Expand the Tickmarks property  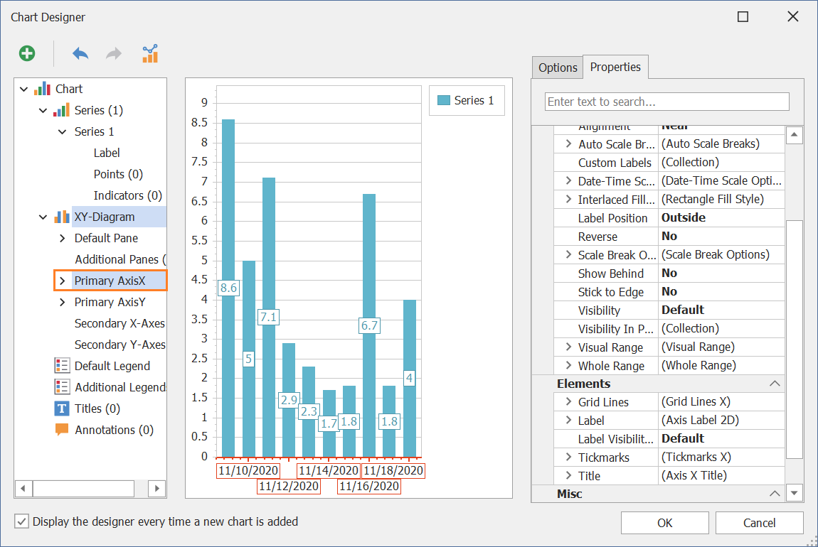click(x=568, y=456)
